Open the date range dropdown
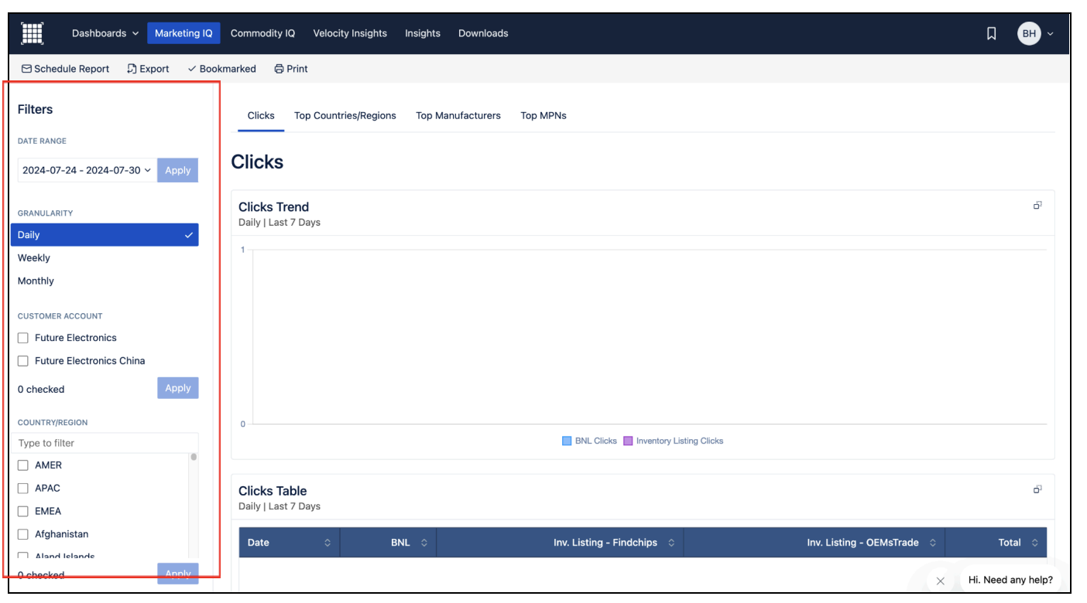This screenshot has width=1087, height=603. click(x=87, y=170)
